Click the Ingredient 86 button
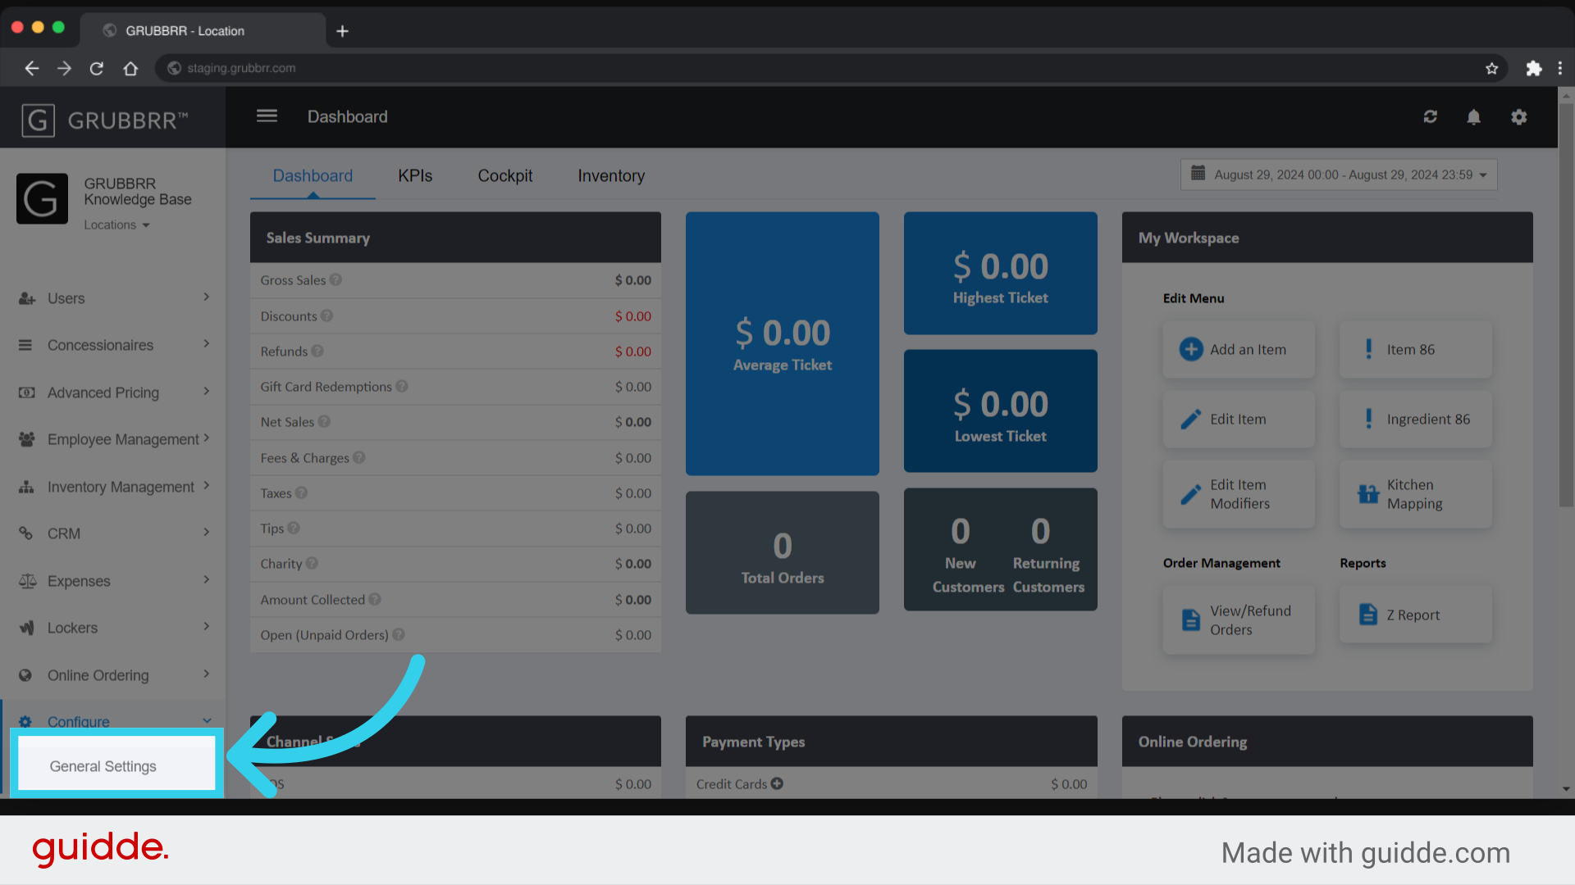The width and height of the screenshot is (1575, 885). click(x=1416, y=419)
